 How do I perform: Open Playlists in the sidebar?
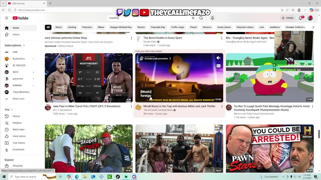(x=20, y=123)
